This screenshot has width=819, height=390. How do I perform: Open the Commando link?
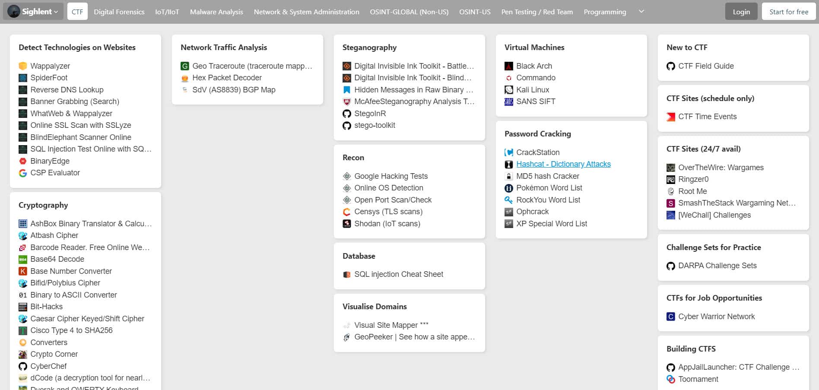point(536,78)
